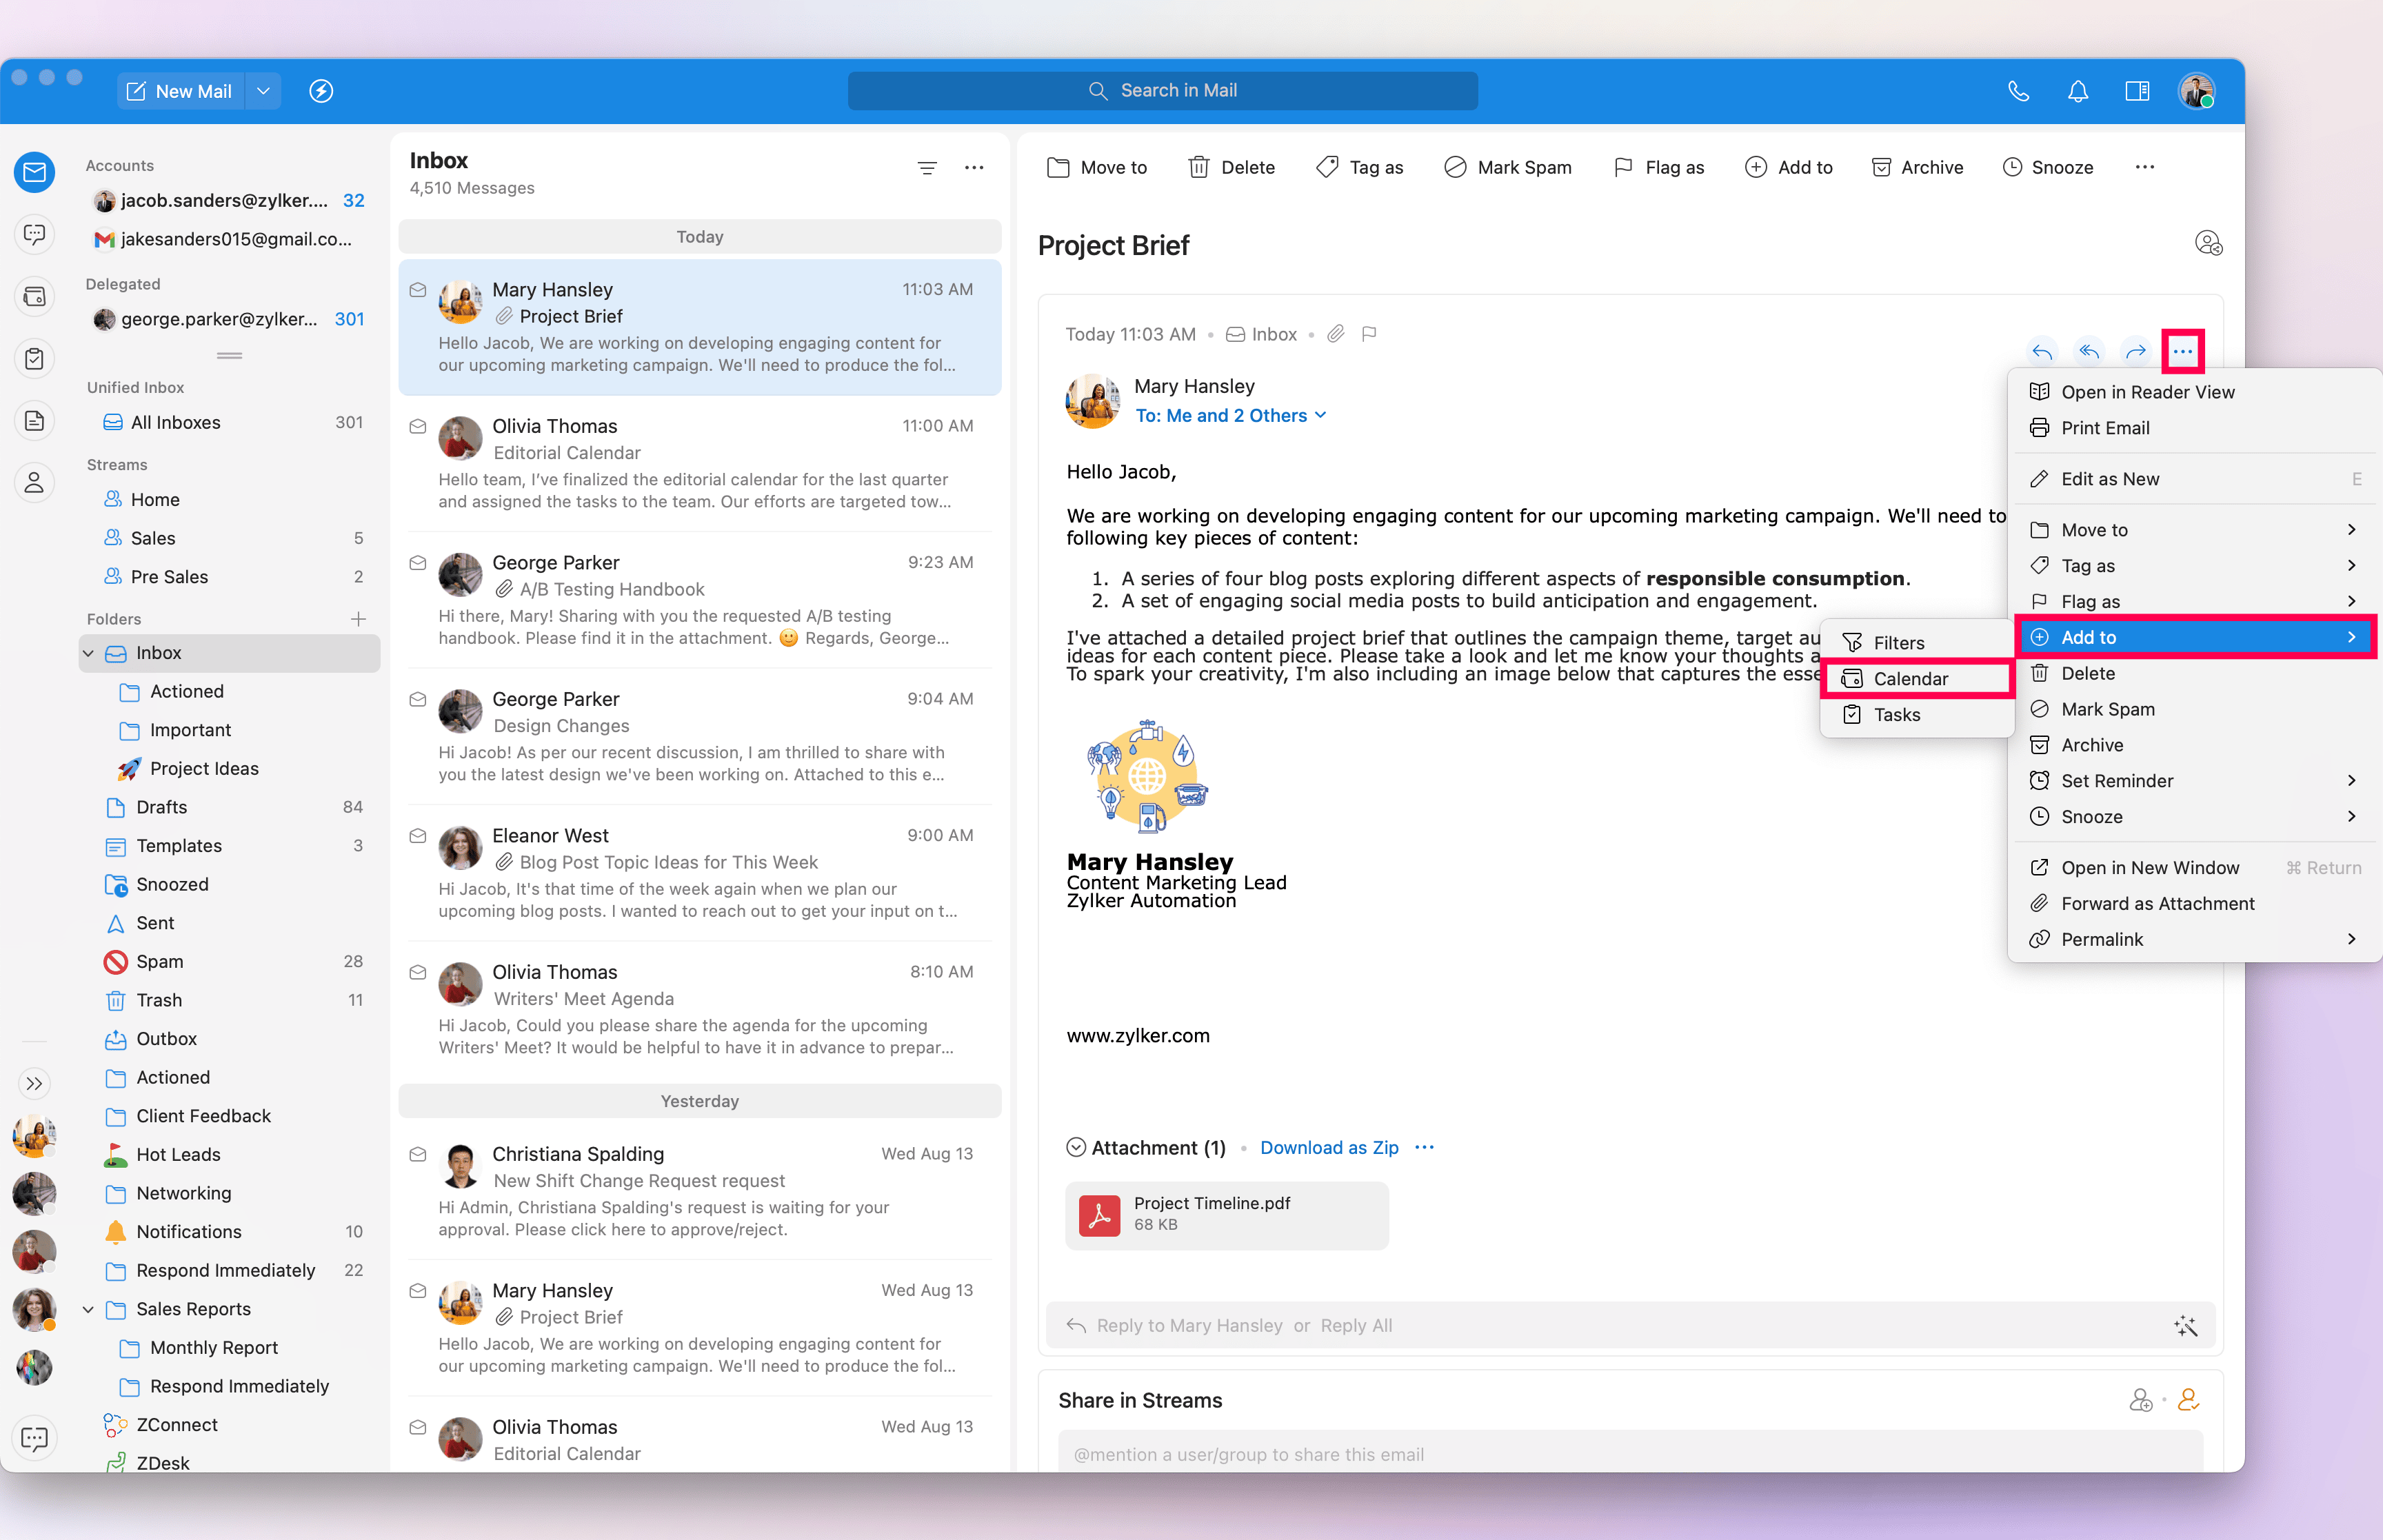Open the notifications bell
The image size is (2383, 1540).
2078,91
